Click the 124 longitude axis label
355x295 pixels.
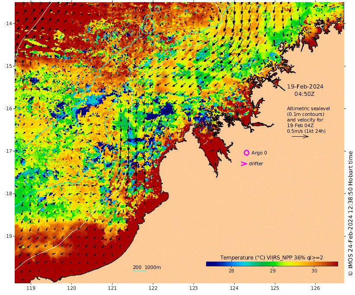(234, 288)
